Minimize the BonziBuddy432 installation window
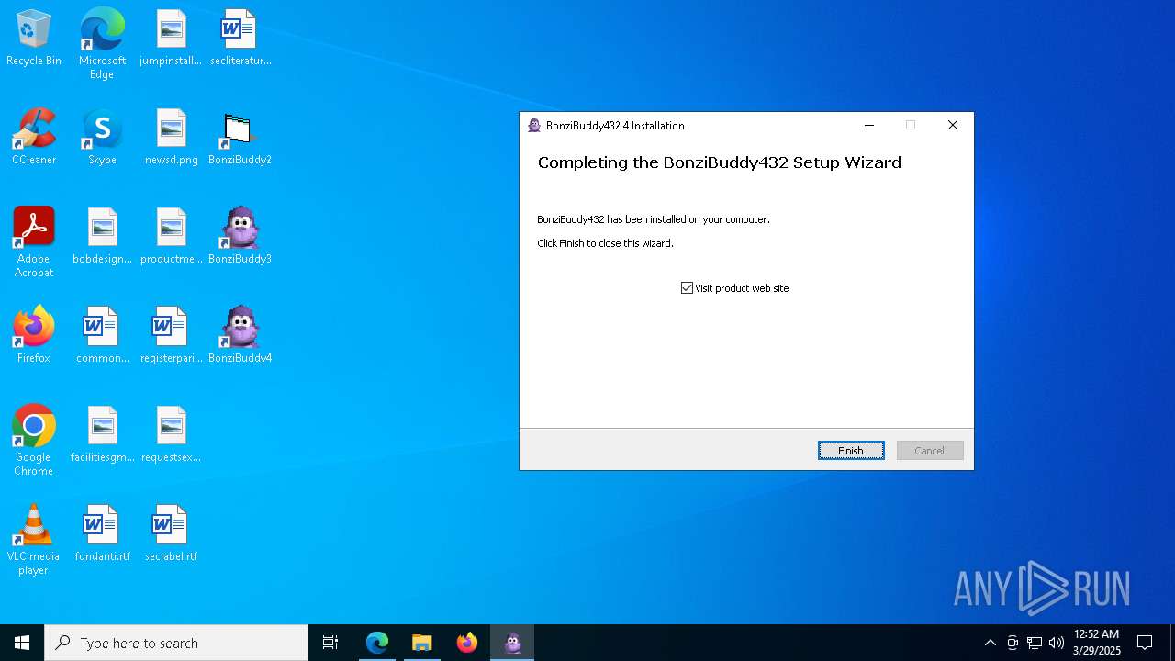The width and height of the screenshot is (1175, 661). click(x=869, y=126)
